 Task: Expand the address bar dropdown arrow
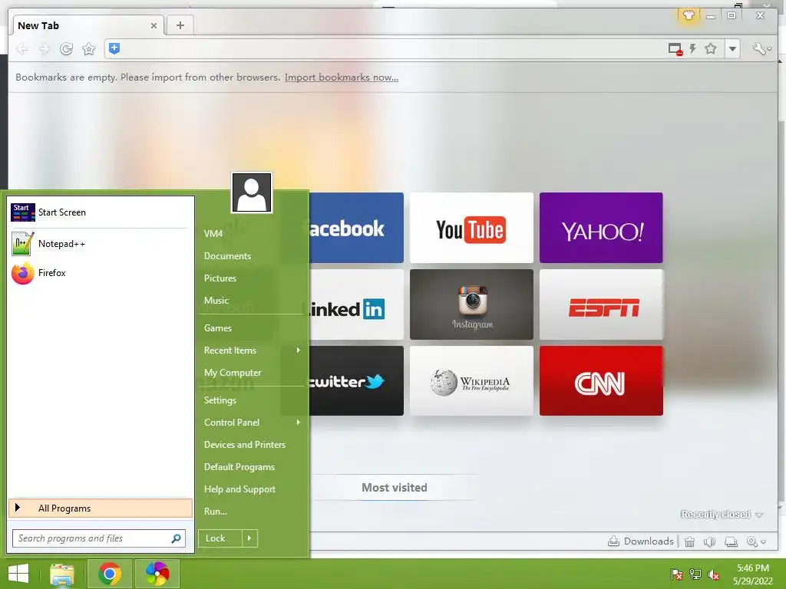click(732, 48)
